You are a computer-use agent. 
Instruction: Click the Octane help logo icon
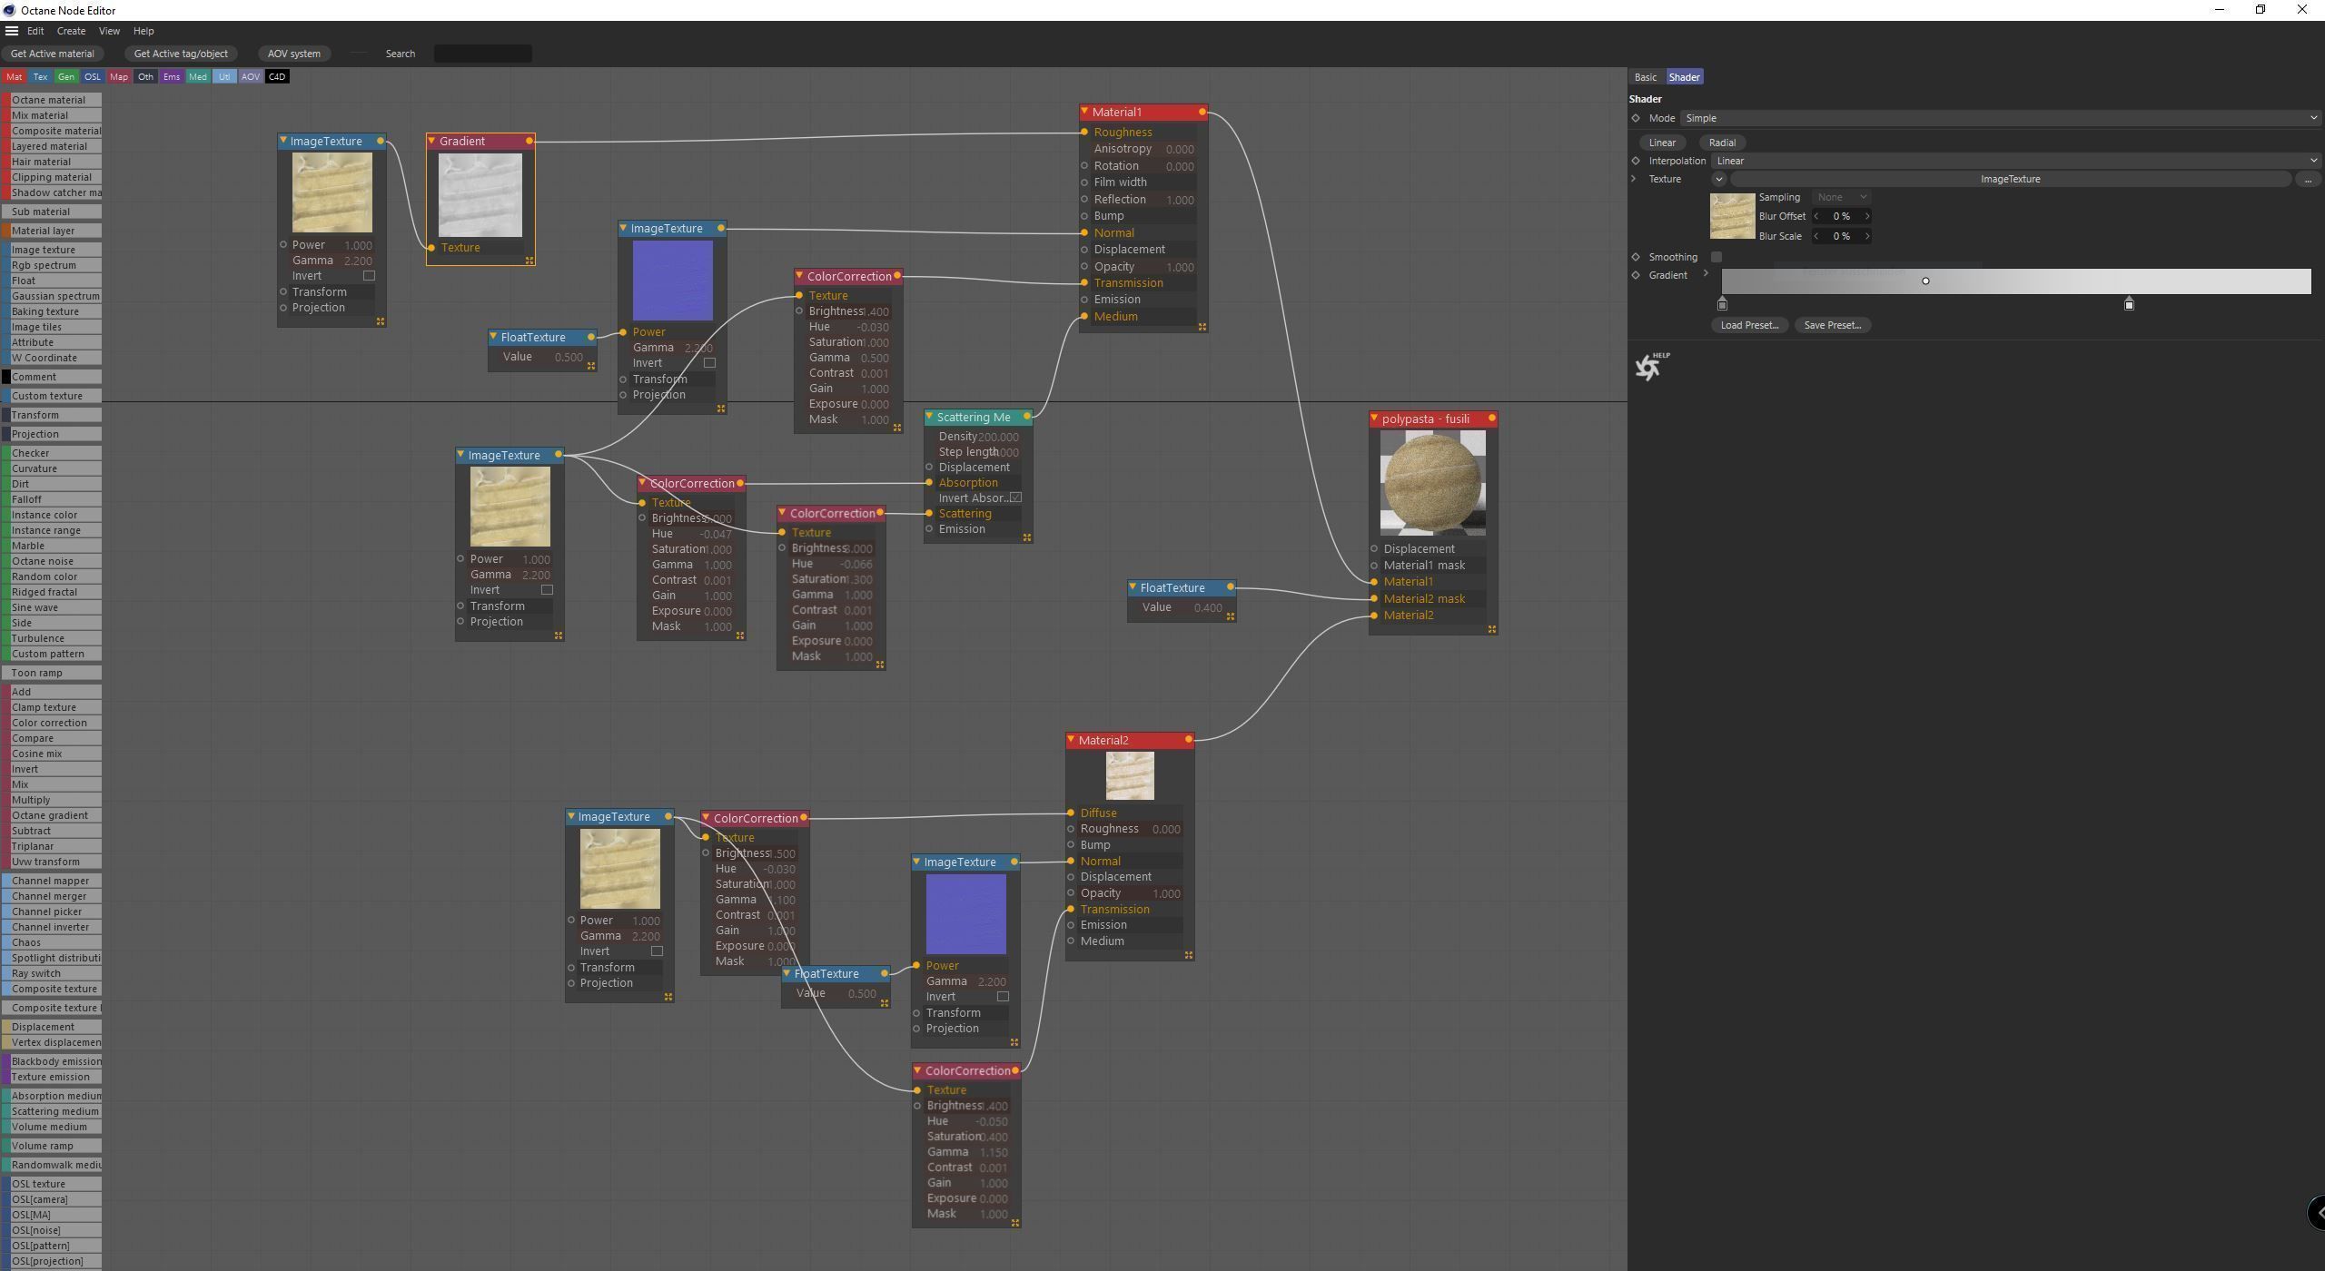[1648, 367]
